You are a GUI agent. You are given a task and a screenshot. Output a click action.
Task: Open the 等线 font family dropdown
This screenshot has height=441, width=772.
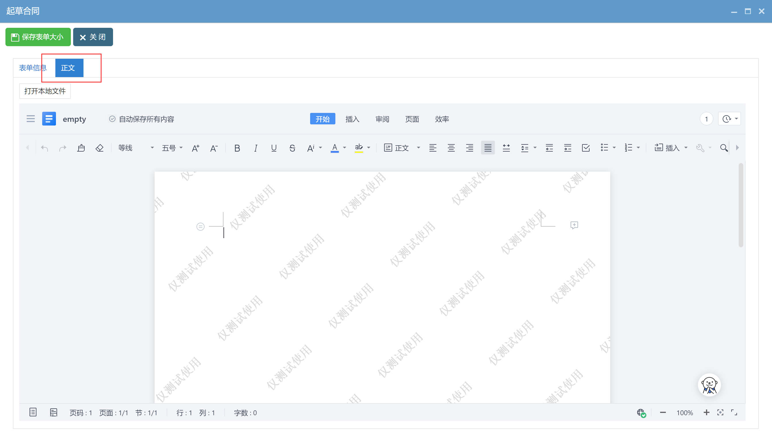pyautogui.click(x=136, y=148)
